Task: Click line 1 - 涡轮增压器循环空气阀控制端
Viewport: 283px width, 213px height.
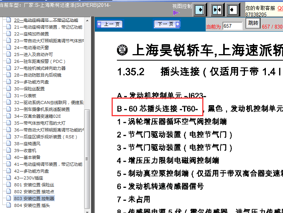Action: tap(172, 122)
